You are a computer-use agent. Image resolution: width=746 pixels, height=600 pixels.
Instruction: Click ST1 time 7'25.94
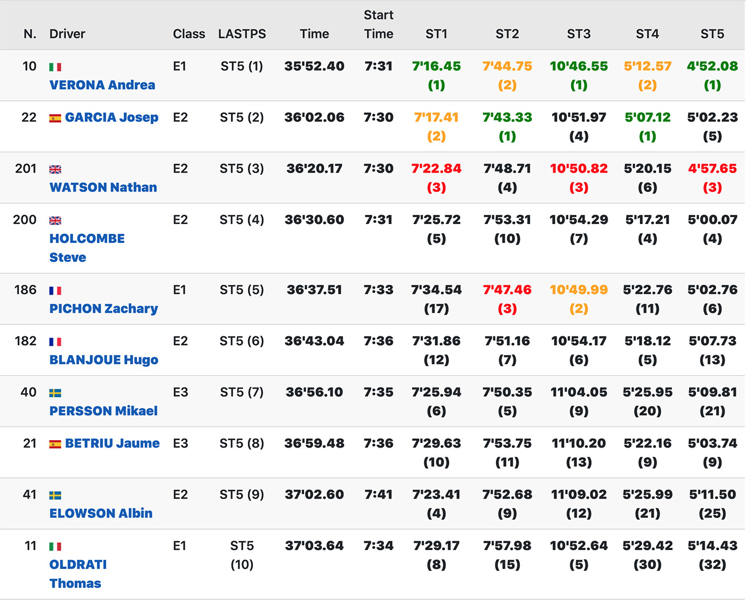pos(436,392)
